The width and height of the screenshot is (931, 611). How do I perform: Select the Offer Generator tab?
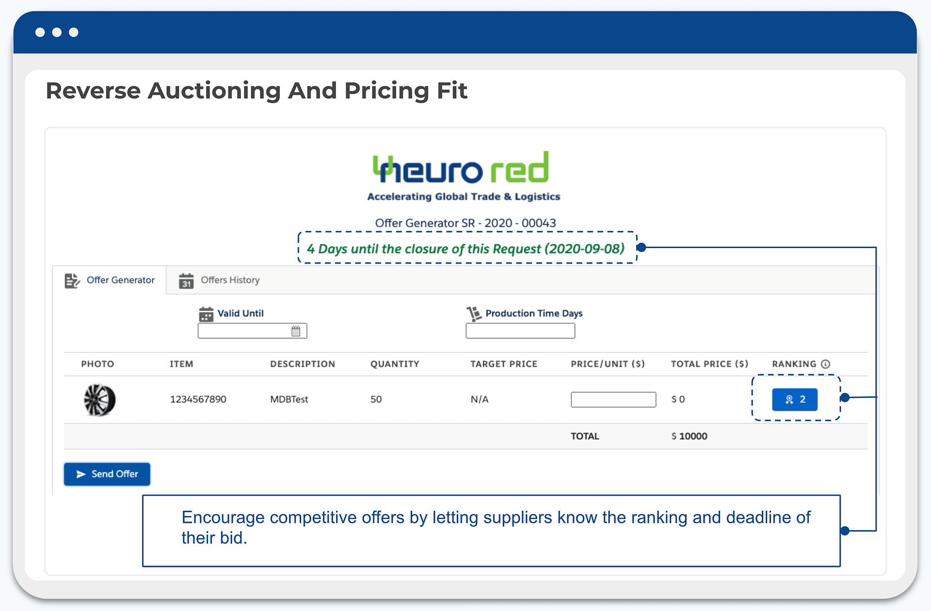click(120, 280)
